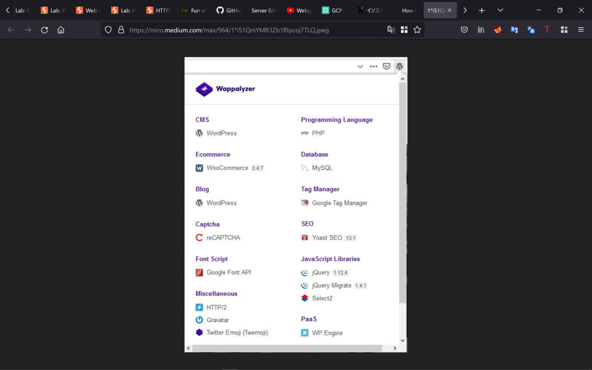Click 'jQuery Migrate' entry
Viewport: 592px width, 370px height.
[x=332, y=286]
